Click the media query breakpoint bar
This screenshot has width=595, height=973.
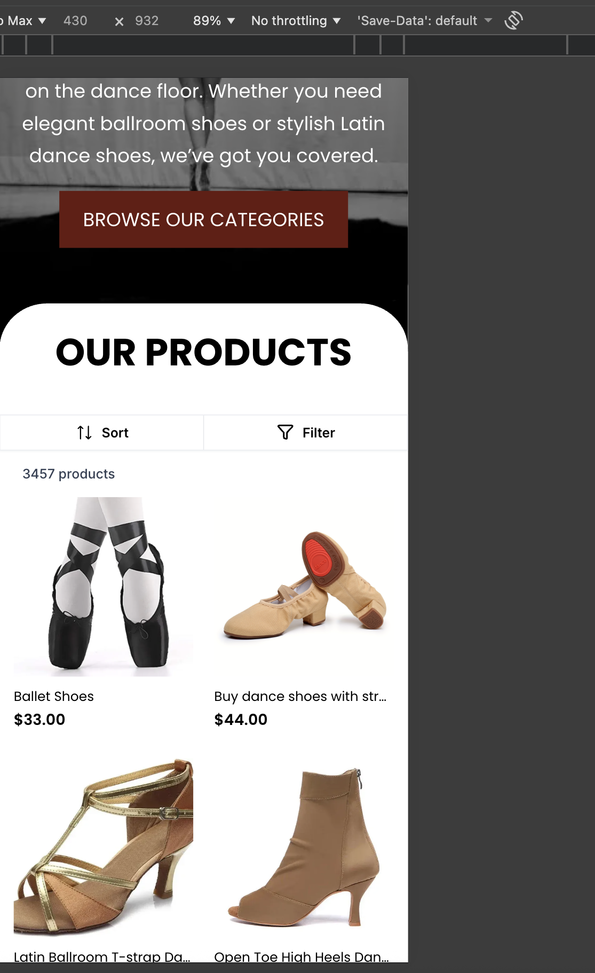[x=297, y=45]
